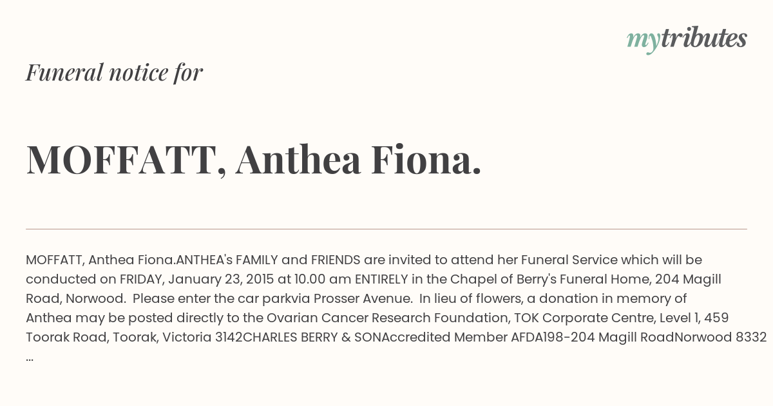Click the "tributes" part of the logo
The height and width of the screenshot is (406, 773).
click(704, 38)
